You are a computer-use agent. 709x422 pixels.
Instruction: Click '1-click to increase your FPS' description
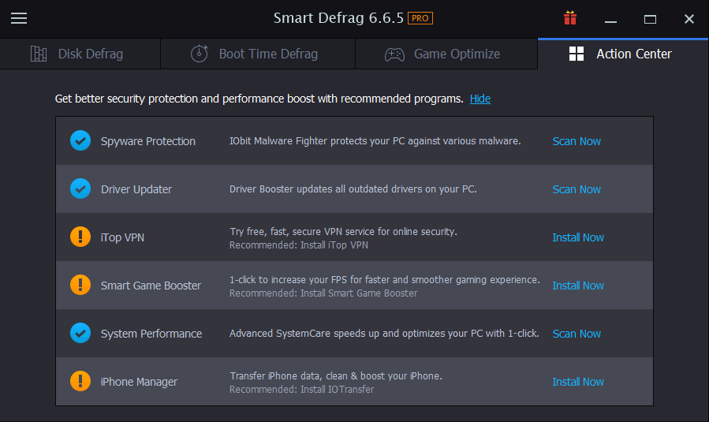[x=384, y=279]
